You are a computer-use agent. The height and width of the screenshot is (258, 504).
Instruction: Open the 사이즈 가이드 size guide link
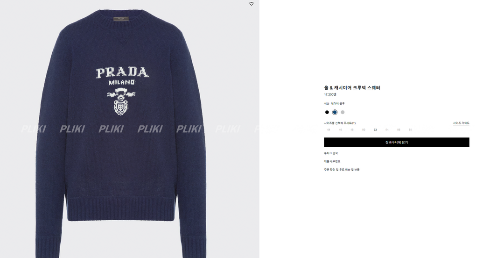click(x=461, y=123)
